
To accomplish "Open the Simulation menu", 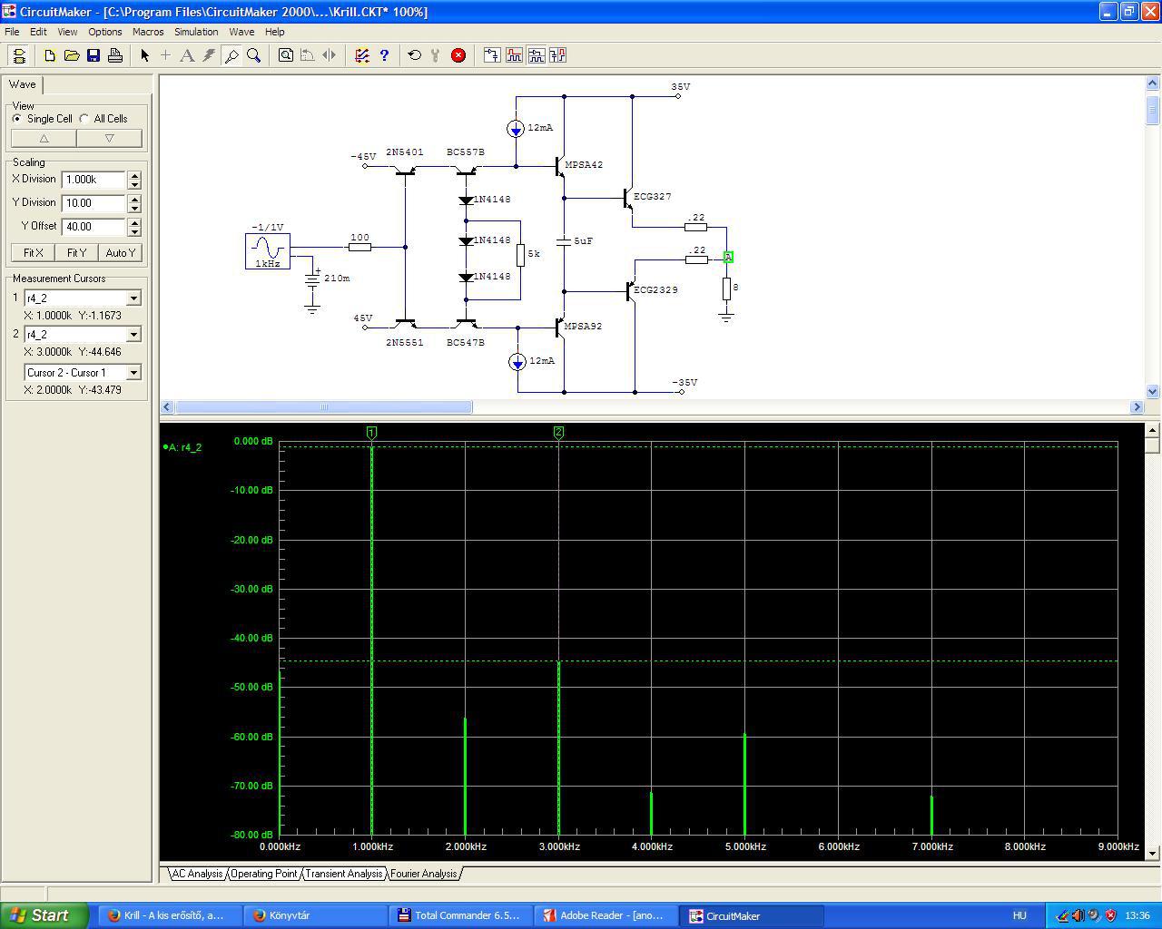I will click(196, 32).
